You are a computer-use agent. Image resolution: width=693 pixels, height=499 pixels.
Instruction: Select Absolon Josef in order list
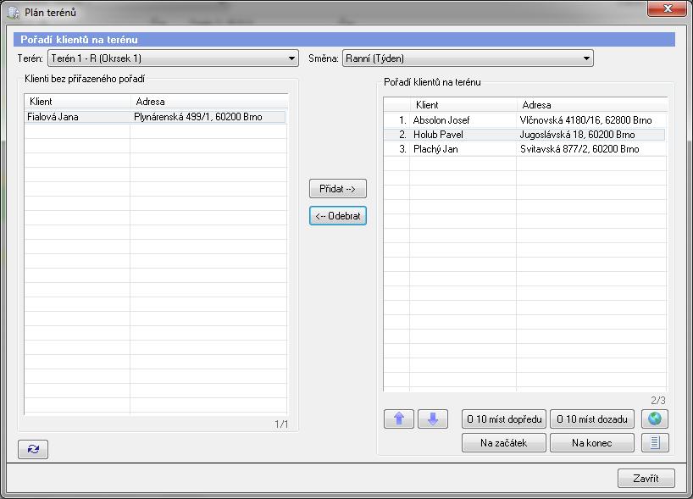[441, 119]
